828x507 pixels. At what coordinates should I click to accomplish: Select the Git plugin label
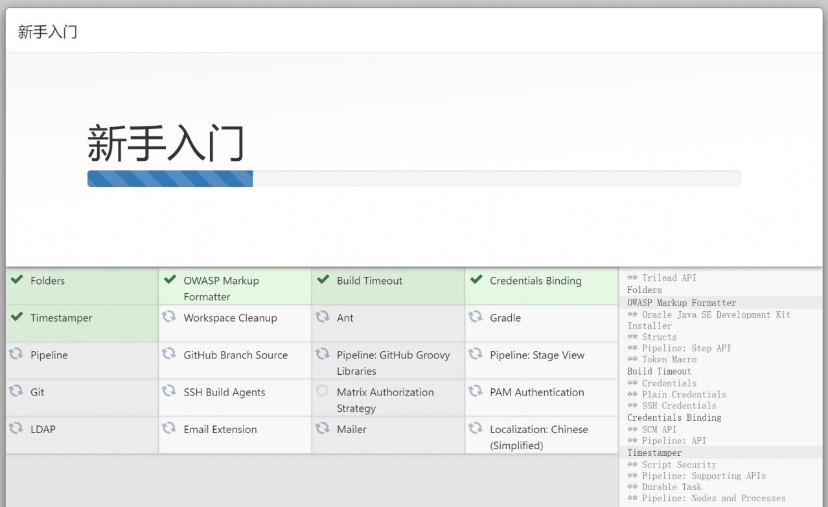click(x=38, y=392)
